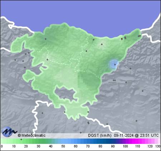Select the isolated station marker in the southwest gray area
This screenshot has height=151, width=161.
click(x=42, y=113)
